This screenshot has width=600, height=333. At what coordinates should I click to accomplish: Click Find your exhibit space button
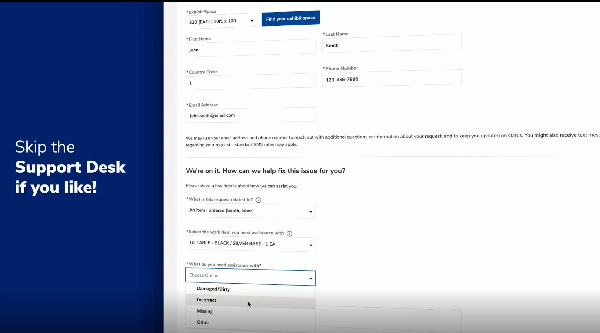point(290,18)
